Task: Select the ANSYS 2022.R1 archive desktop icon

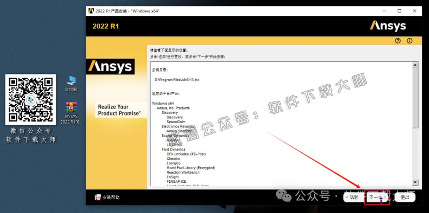Action: (71, 113)
